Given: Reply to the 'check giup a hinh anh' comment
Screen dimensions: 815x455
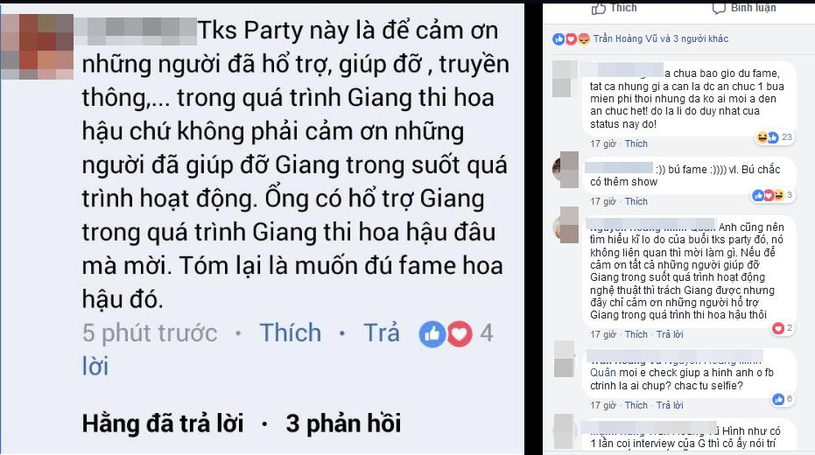Looking at the screenshot, I should click(670, 405).
